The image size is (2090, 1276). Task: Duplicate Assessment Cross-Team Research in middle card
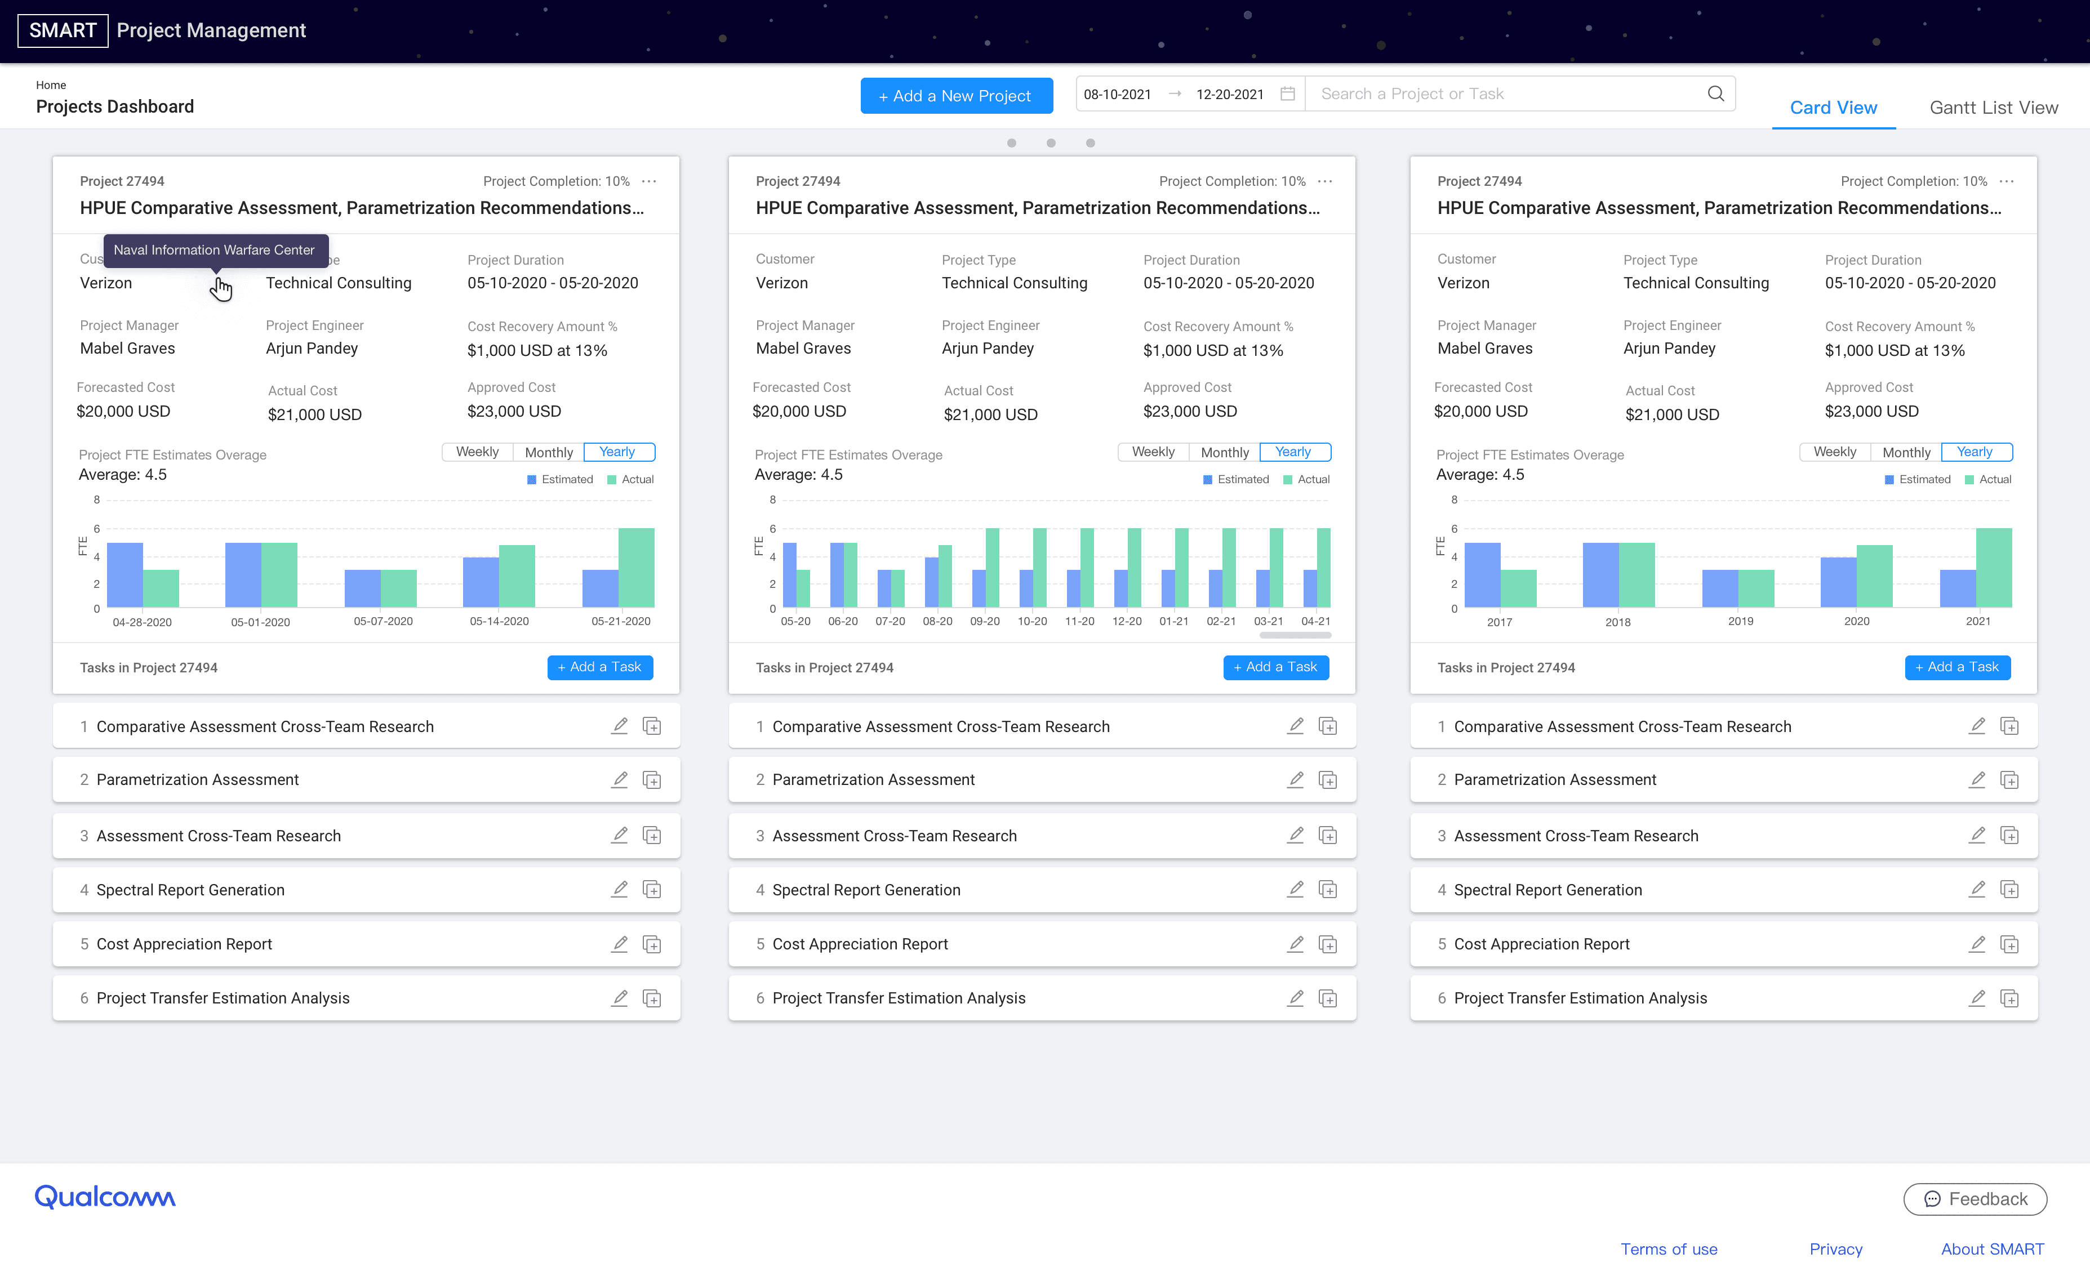click(1327, 835)
